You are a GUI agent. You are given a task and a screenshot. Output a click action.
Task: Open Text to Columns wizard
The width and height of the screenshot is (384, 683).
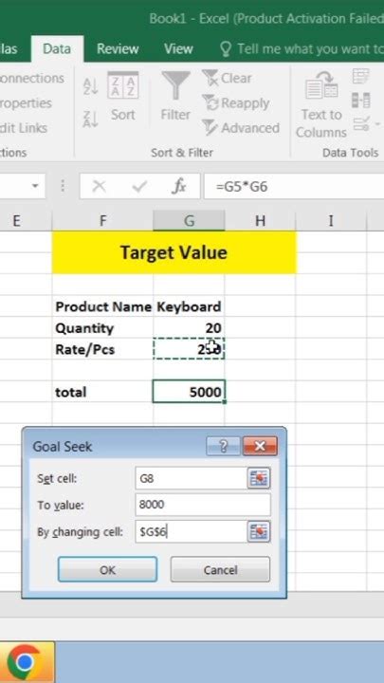(x=321, y=104)
